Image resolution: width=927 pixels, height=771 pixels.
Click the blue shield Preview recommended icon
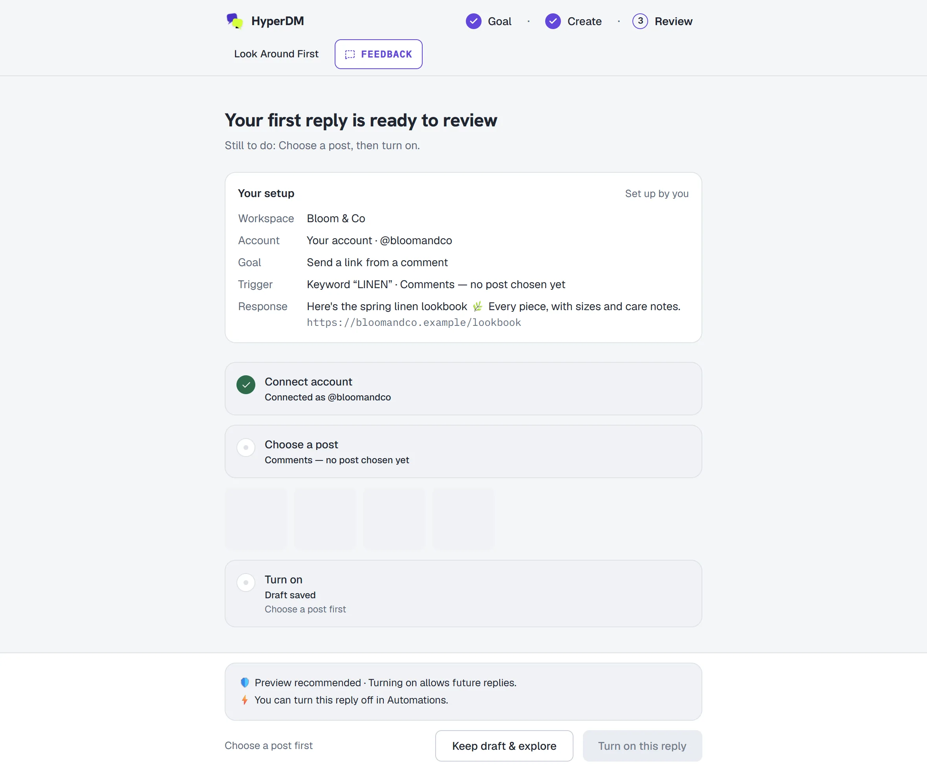pos(245,682)
